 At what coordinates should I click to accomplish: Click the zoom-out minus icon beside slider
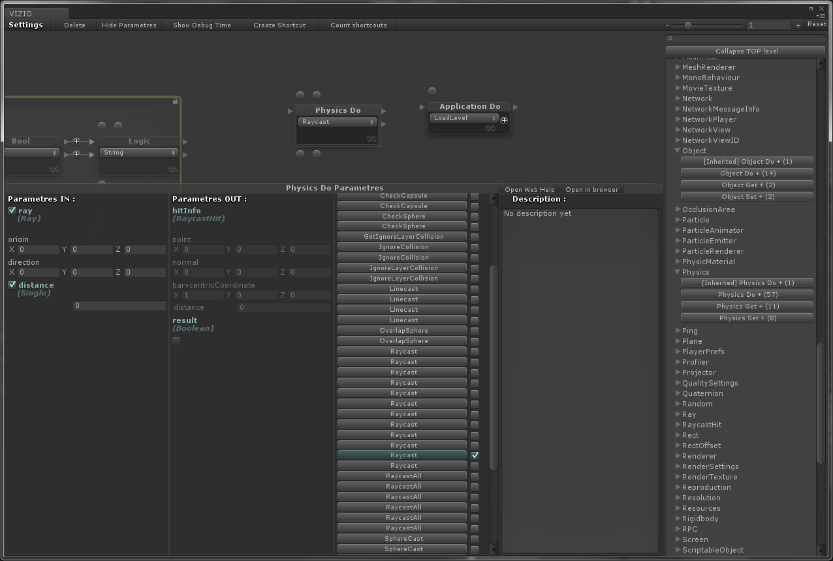click(x=667, y=25)
